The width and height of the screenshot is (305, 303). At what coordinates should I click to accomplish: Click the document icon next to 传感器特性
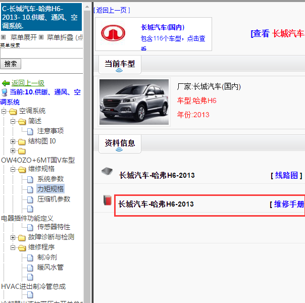[x=30, y=227]
